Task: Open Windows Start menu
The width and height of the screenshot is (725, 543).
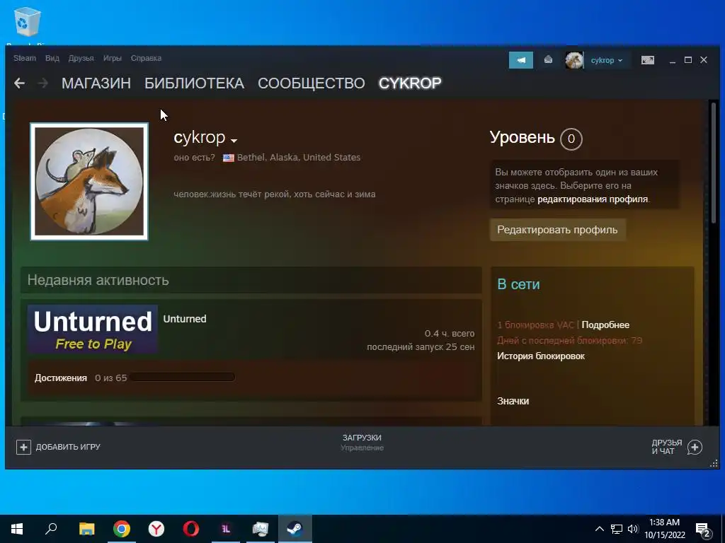Action: [x=17, y=529]
